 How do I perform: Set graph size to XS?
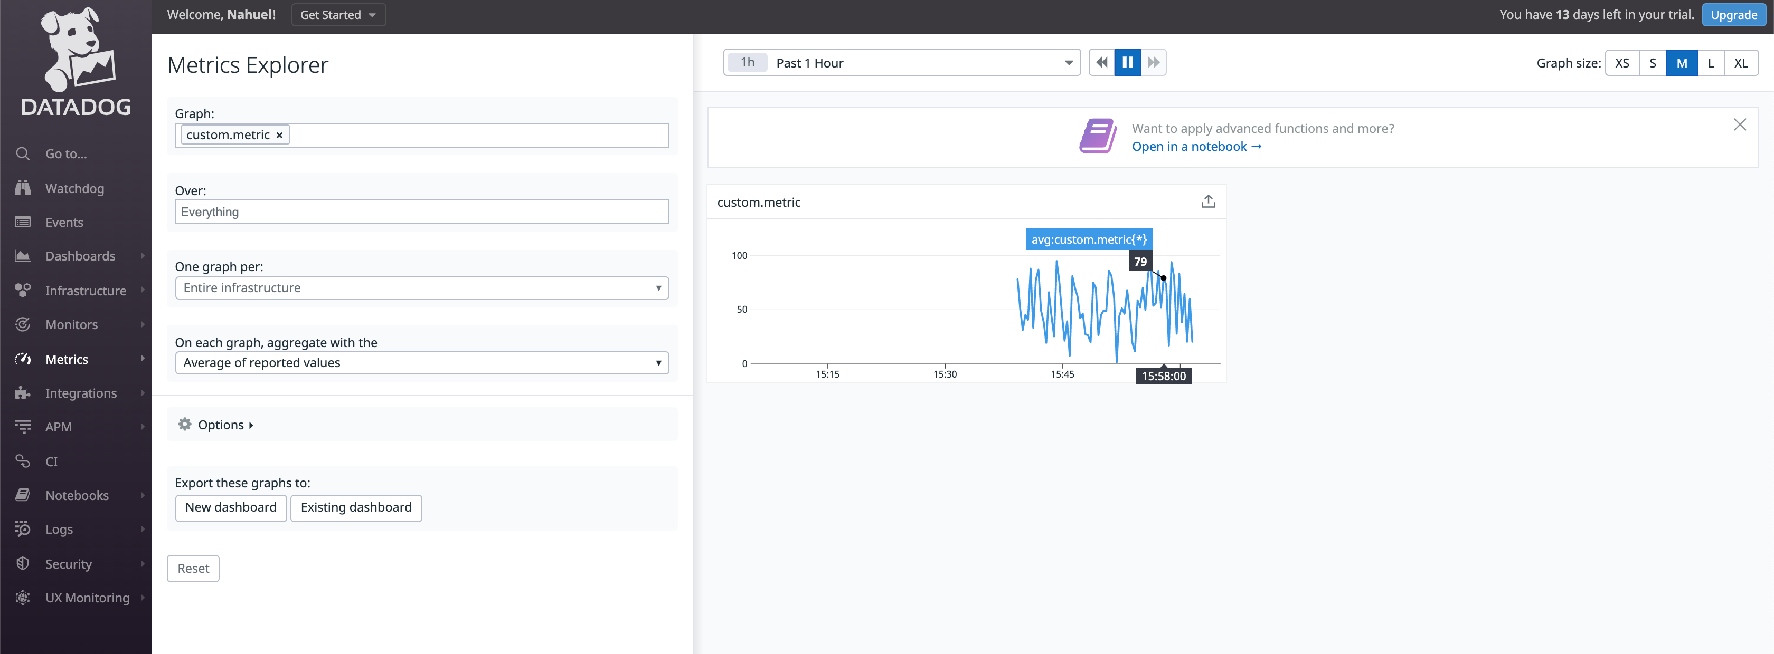click(1622, 63)
